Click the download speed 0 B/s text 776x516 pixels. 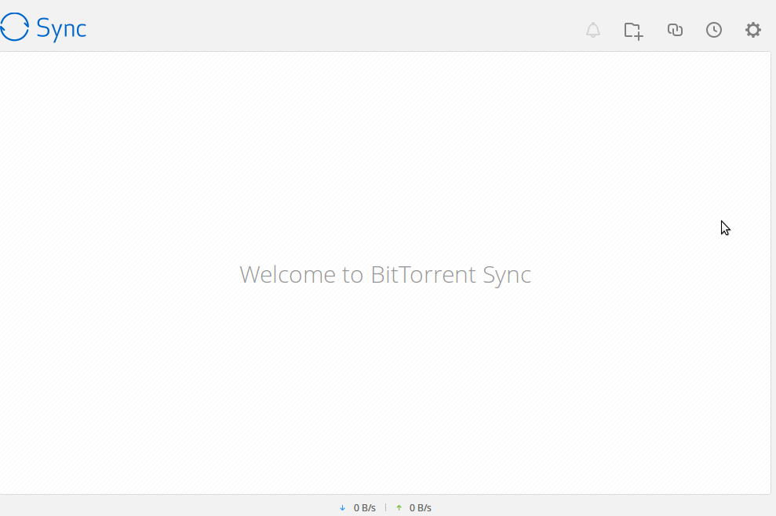click(365, 508)
